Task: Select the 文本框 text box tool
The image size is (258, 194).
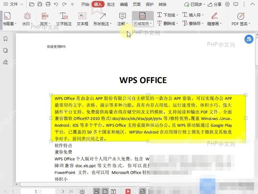Action: click(83, 19)
